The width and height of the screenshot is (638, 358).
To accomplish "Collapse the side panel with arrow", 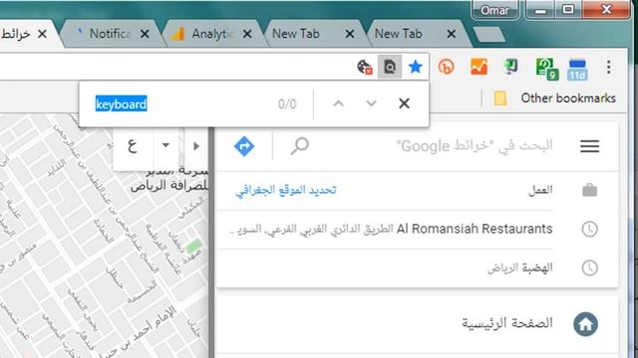I will pos(196,146).
